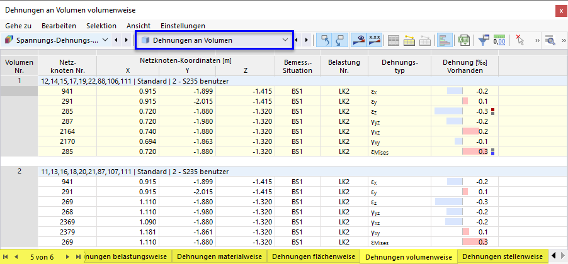Click the 5 von 6 page indicator

pyautogui.click(x=42, y=257)
